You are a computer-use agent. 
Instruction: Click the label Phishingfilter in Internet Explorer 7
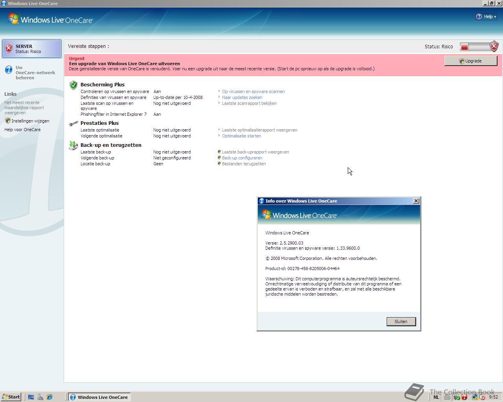tap(114, 114)
